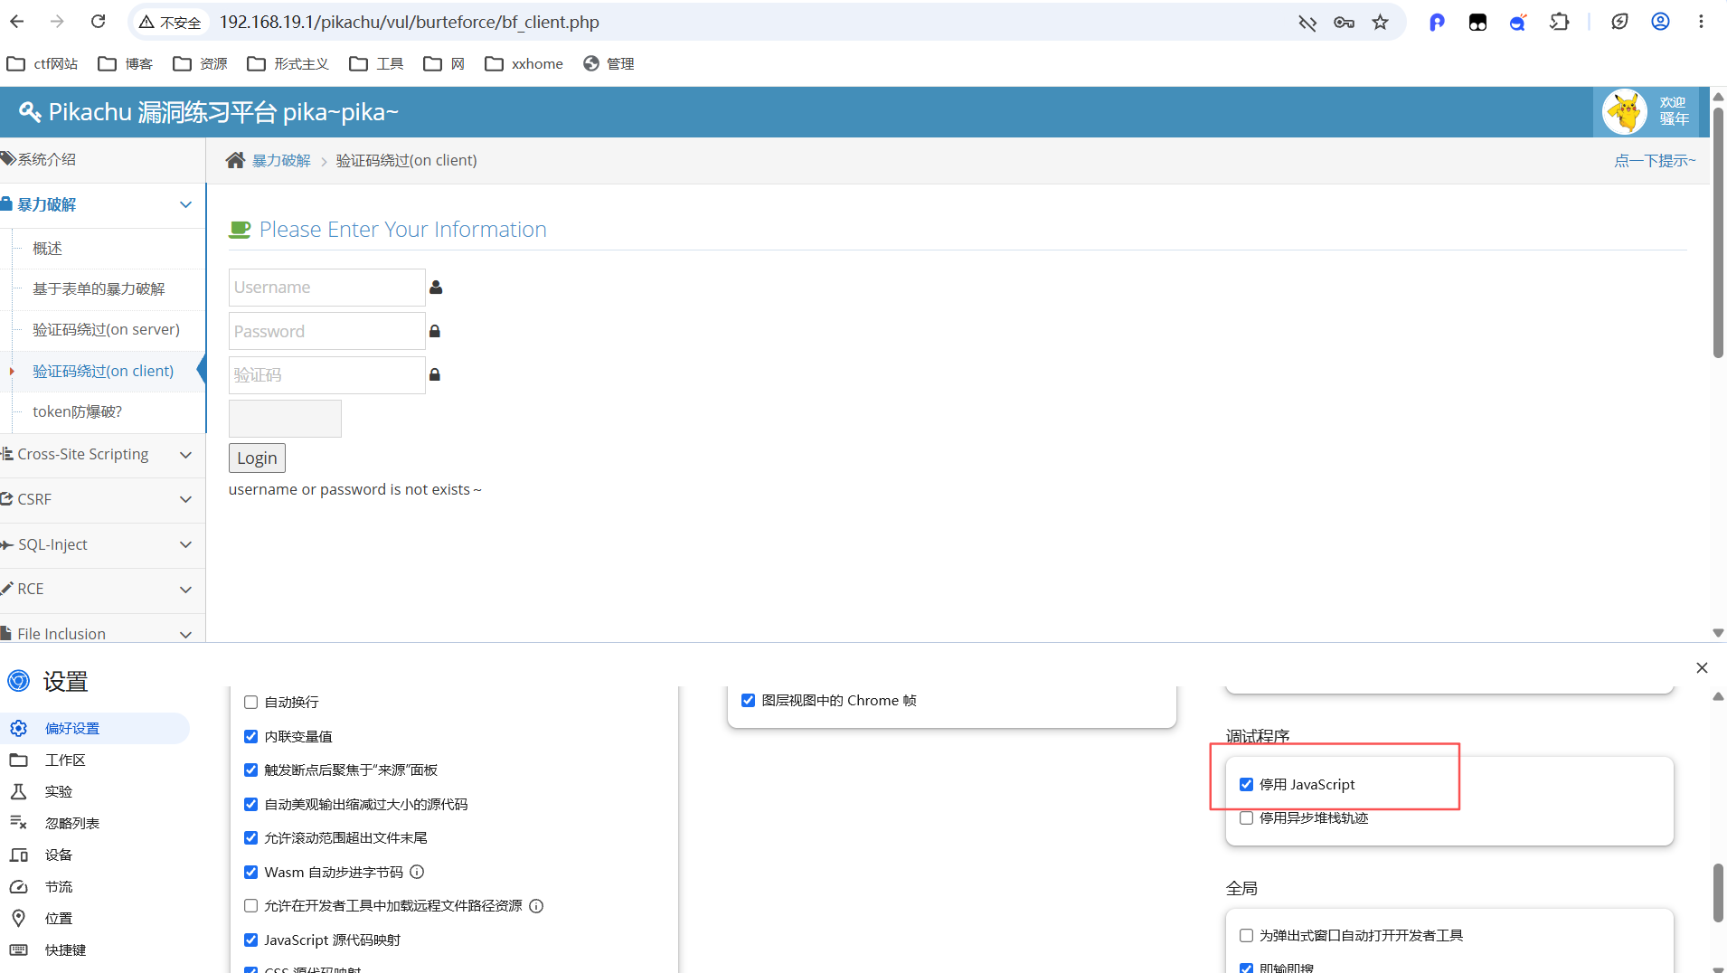Open 基于表单的暴力破解 in the sidebar
1727x973 pixels.
click(x=99, y=288)
